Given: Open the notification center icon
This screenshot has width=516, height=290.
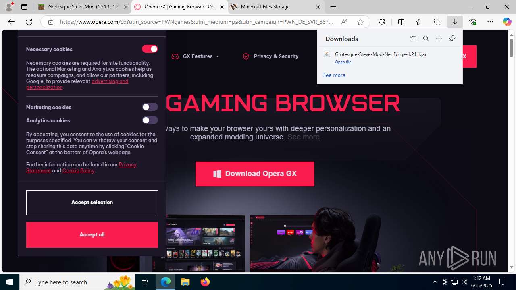Looking at the screenshot, I should click(x=503, y=282).
